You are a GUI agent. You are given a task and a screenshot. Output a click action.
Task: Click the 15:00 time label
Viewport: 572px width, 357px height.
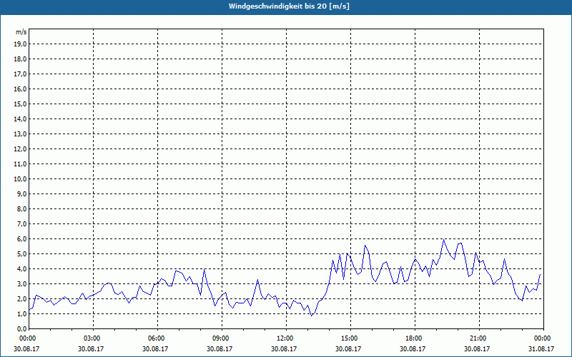pyautogui.click(x=349, y=338)
